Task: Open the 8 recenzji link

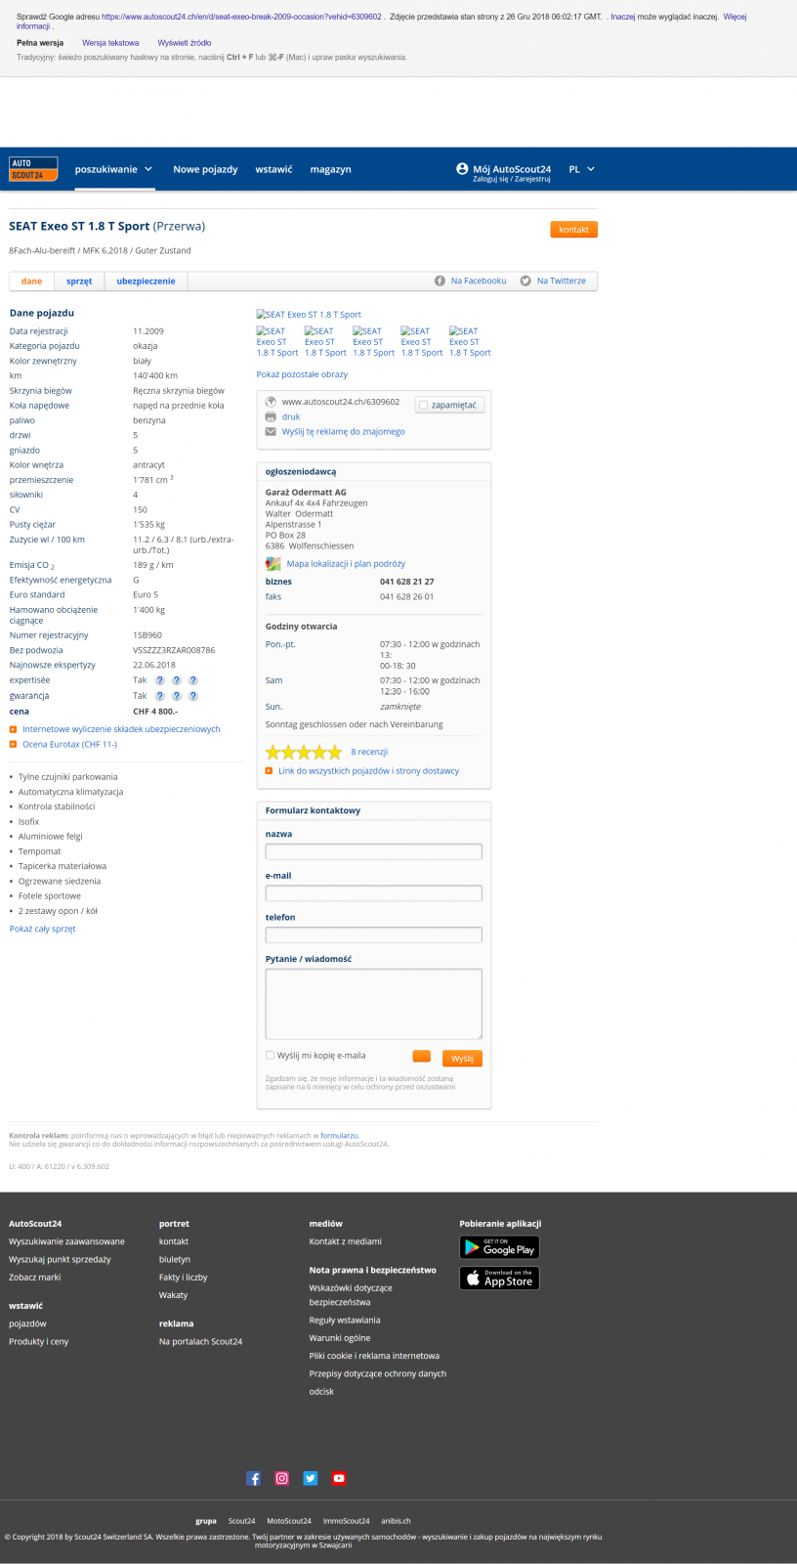Action: pos(369,752)
